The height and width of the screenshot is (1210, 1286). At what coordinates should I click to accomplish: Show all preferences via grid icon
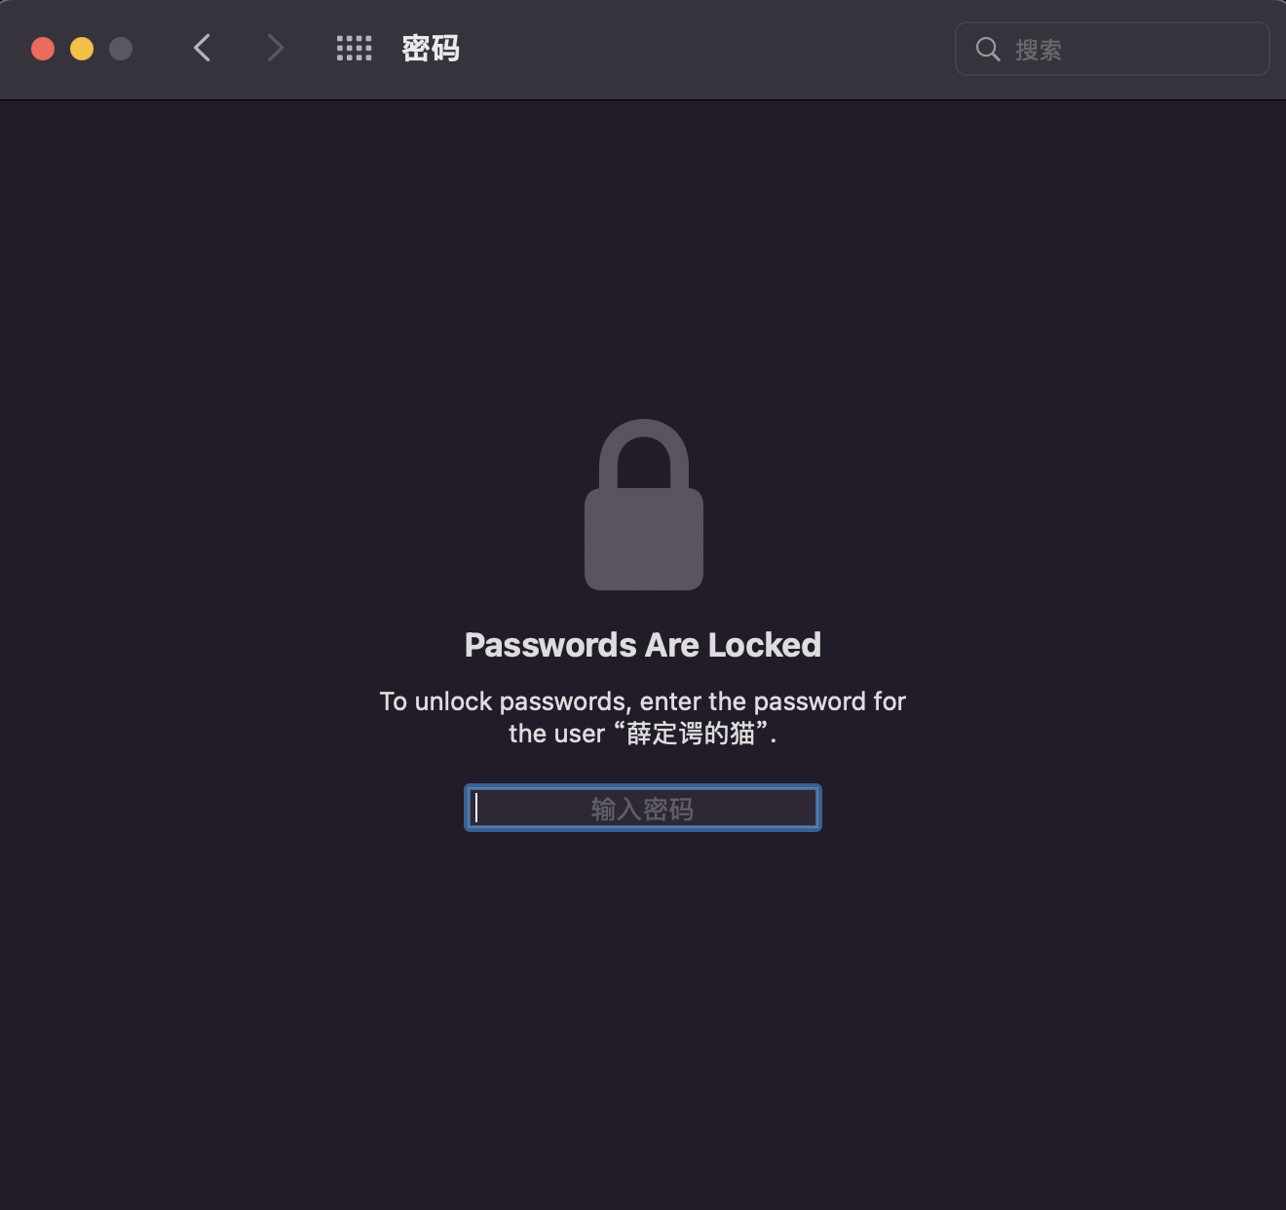[354, 48]
